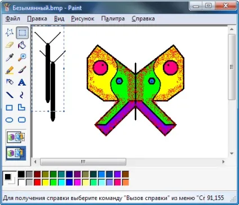Pick the hot pink palette swatch
Screen dimensions: 239x205
(117, 182)
